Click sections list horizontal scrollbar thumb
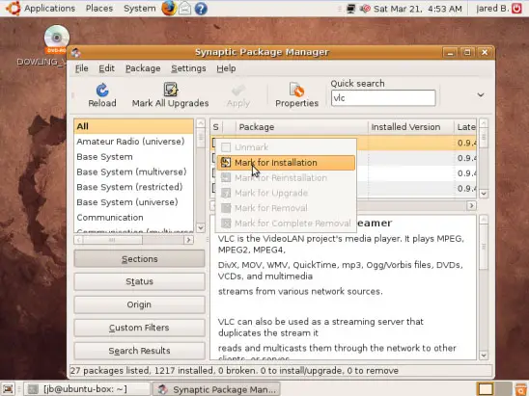Image resolution: width=529 pixels, height=396 pixels. pos(112,240)
